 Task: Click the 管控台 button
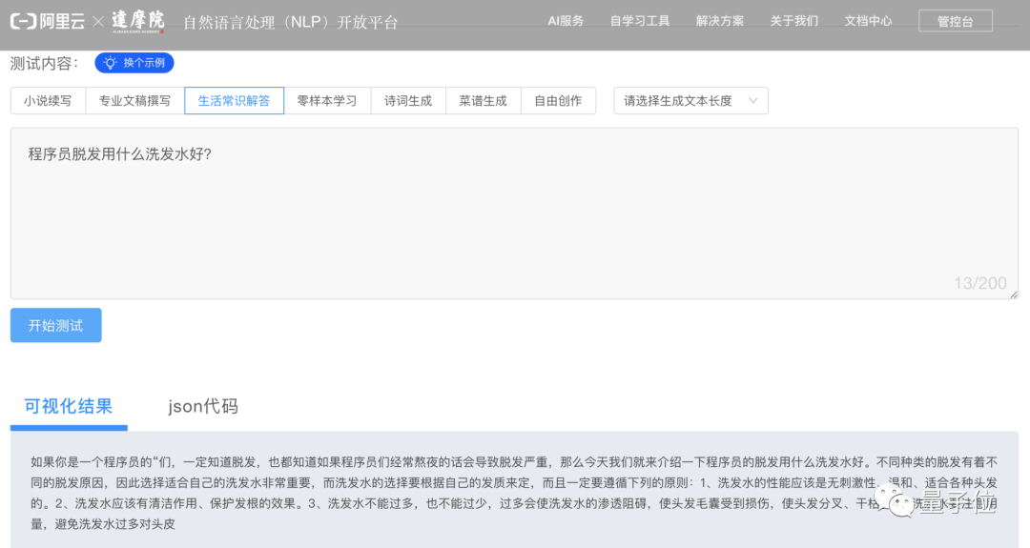coord(955,21)
